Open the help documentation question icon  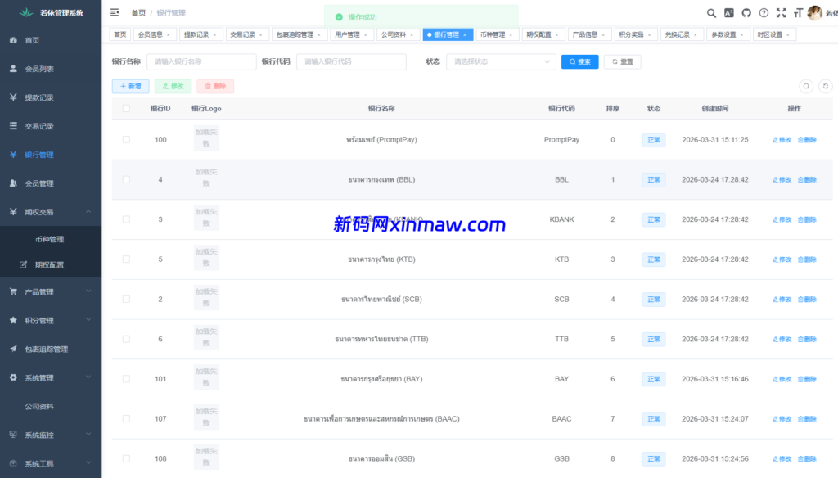coord(764,13)
